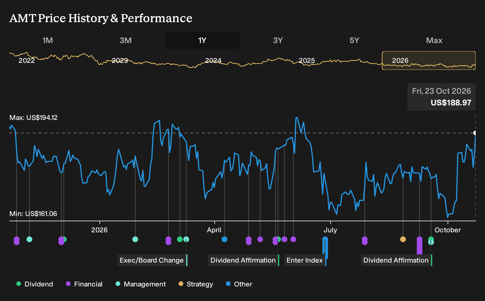Select the 1M time range tab
This screenshot has height=301, width=485.
pyautogui.click(x=48, y=40)
